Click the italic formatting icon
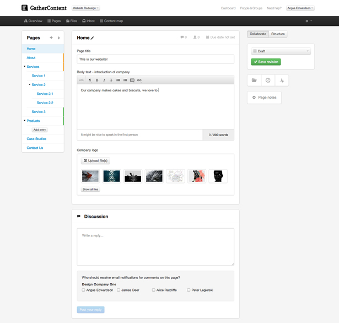Screen dimensions: 339x323 click(x=104, y=80)
